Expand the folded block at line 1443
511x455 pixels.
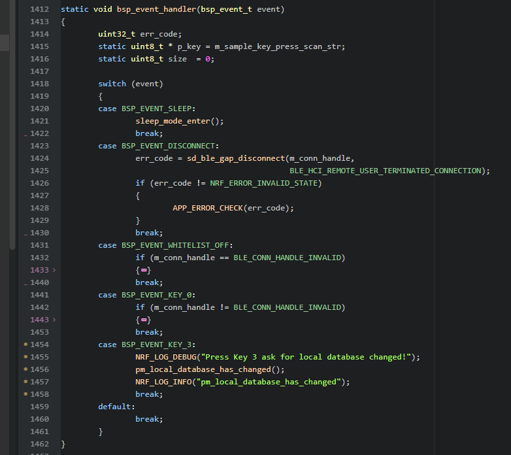[54, 320]
